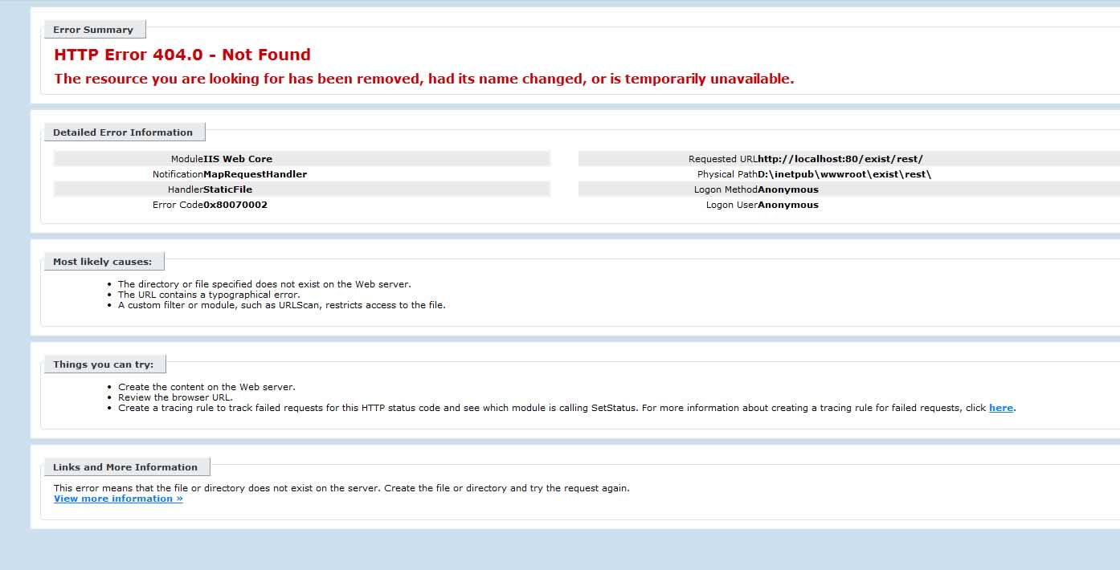Click the Logon Method "Anonymous" value

pos(788,189)
